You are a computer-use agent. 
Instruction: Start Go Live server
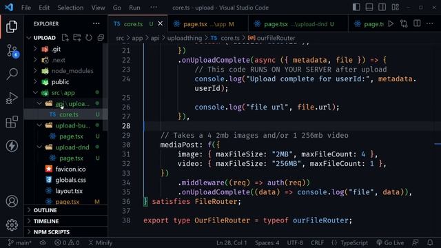[390, 242]
